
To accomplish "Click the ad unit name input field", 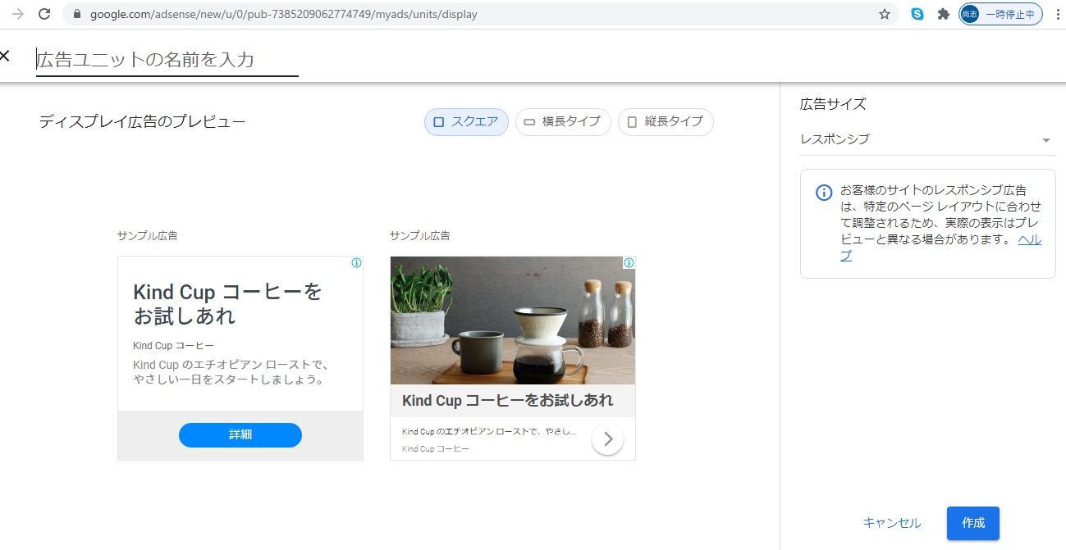I will tap(167, 59).
